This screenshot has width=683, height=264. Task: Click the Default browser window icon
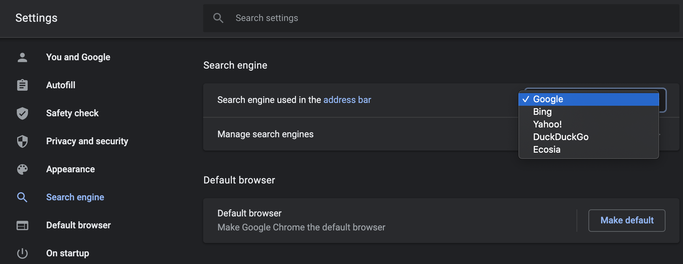coord(22,225)
